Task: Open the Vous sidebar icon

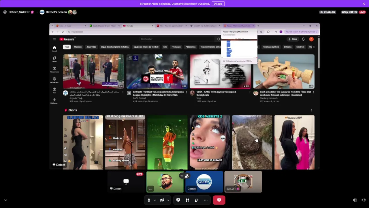Action: 54,90
